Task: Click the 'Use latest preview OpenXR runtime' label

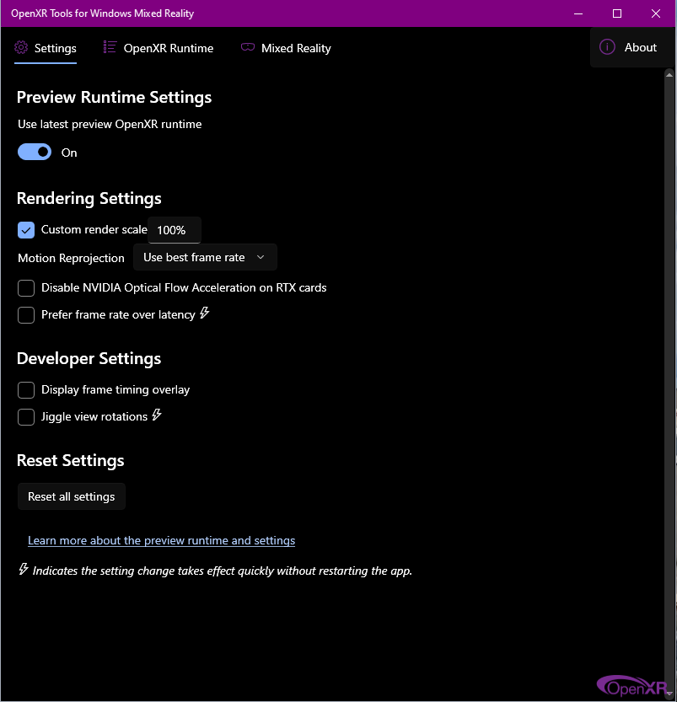Action: 110,125
